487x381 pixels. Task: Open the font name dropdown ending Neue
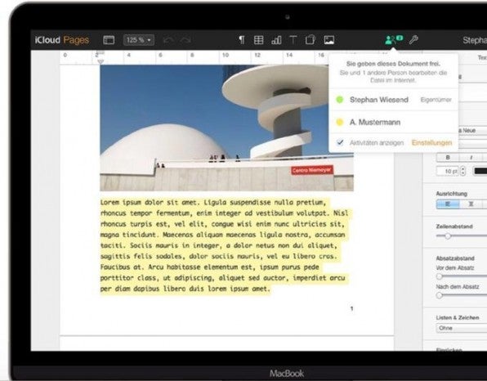[472, 131]
